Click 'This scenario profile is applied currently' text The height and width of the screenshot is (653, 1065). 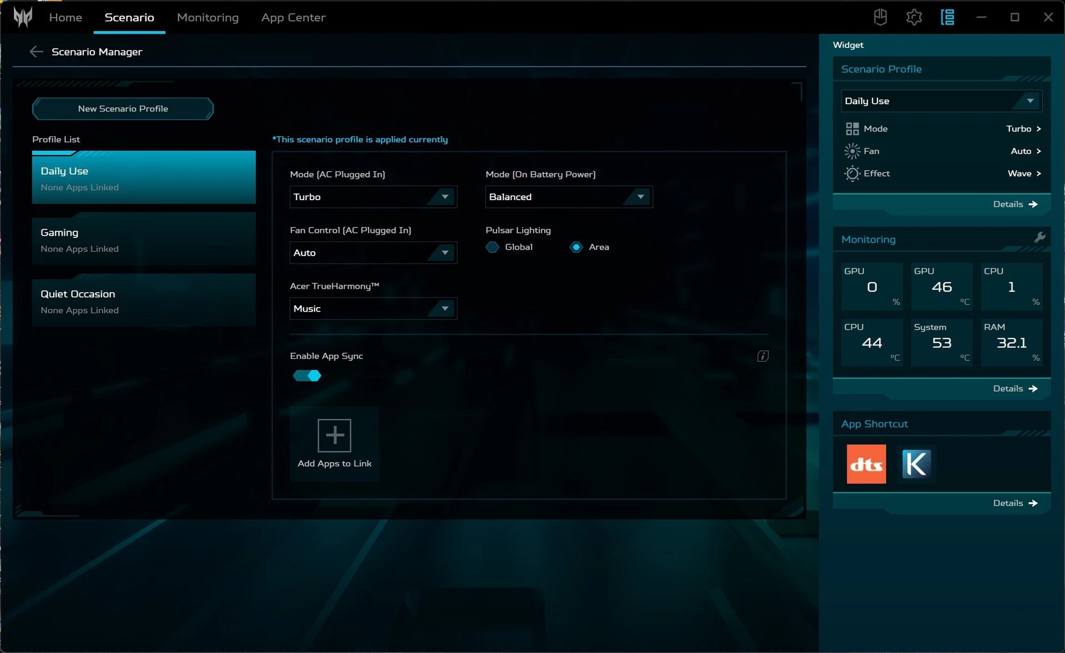point(360,139)
